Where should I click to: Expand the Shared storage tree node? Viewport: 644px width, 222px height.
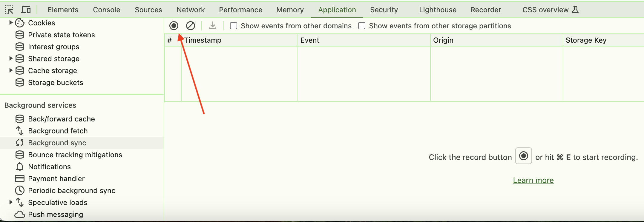tap(11, 58)
